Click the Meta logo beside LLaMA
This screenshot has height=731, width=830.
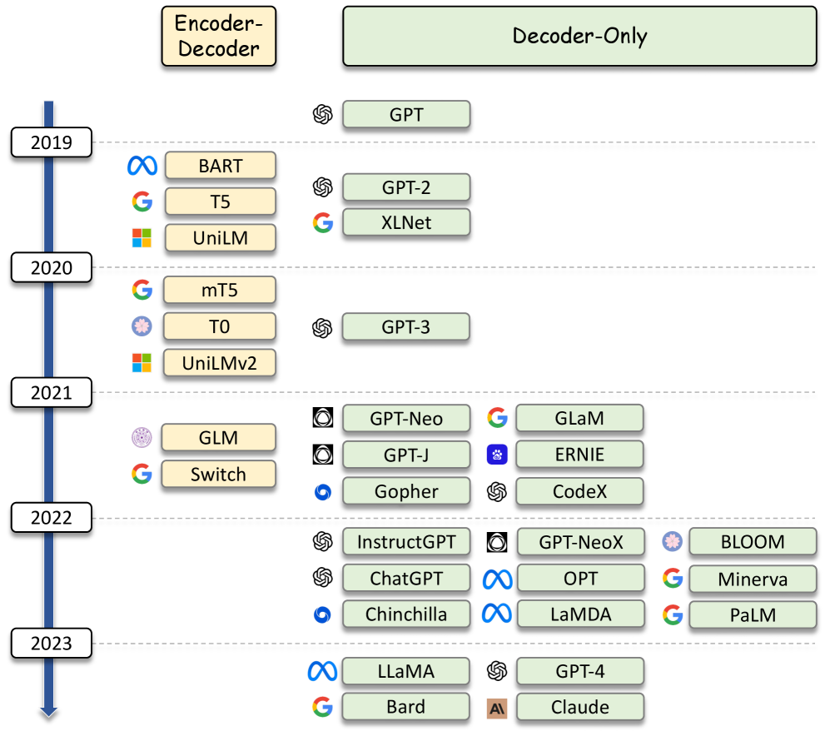tap(322, 671)
